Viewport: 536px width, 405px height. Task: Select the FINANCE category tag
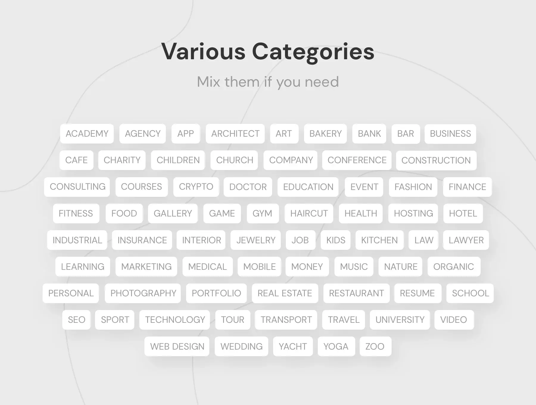coord(468,187)
